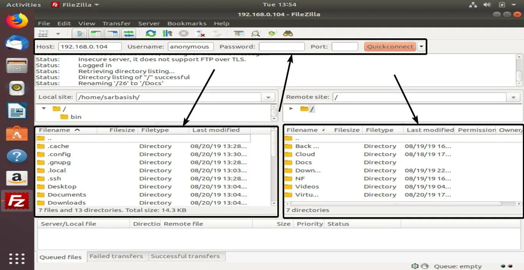The height and width of the screenshot is (270, 524).
Task: Focus the Port field
Action: [x=344, y=47]
